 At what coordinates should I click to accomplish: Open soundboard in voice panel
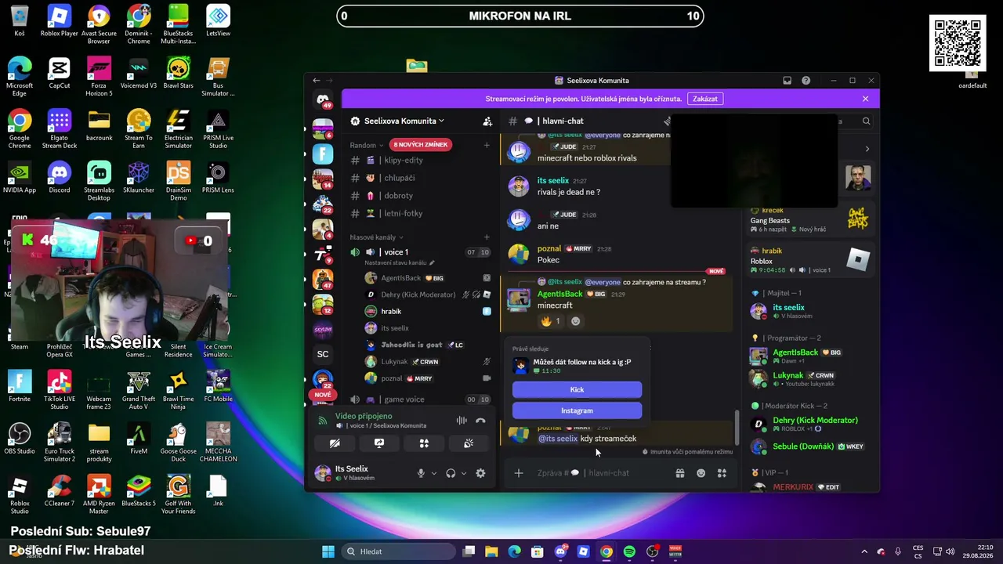(469, 443)
